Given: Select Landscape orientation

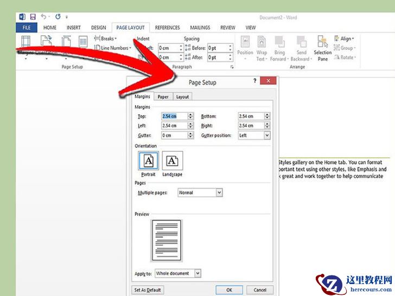Looking at the screenshot, I should (x=173, y=161).
